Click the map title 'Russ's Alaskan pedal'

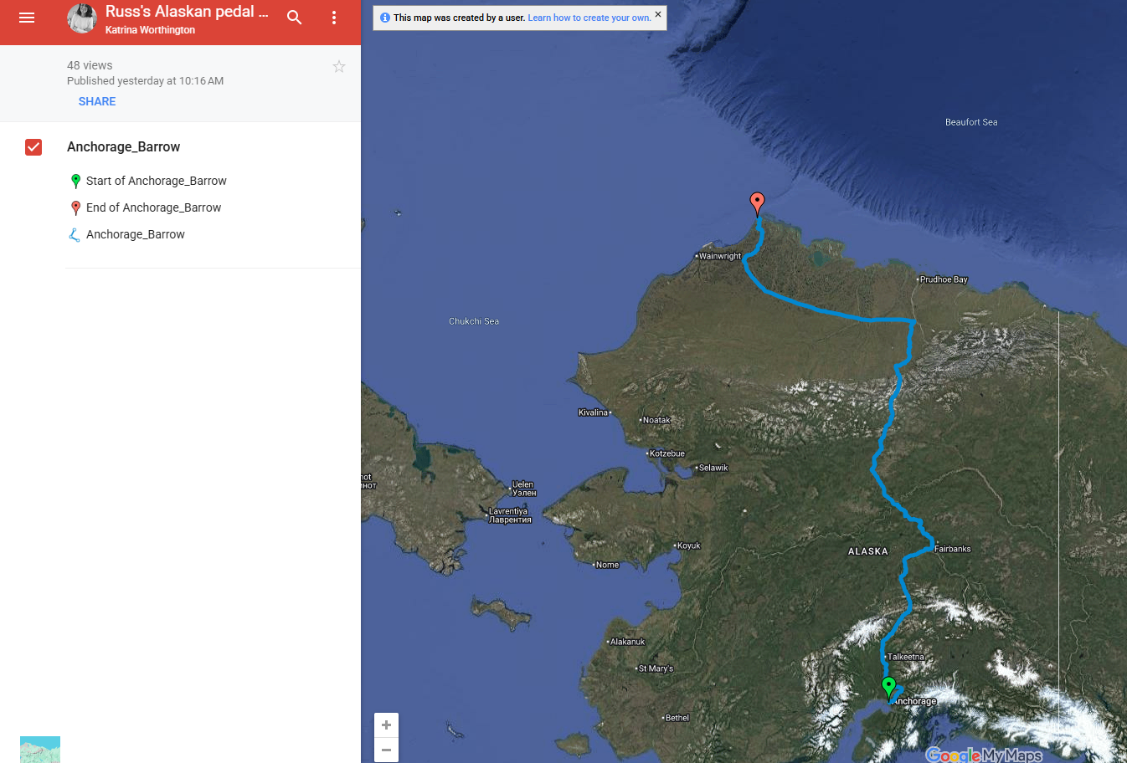187,12
